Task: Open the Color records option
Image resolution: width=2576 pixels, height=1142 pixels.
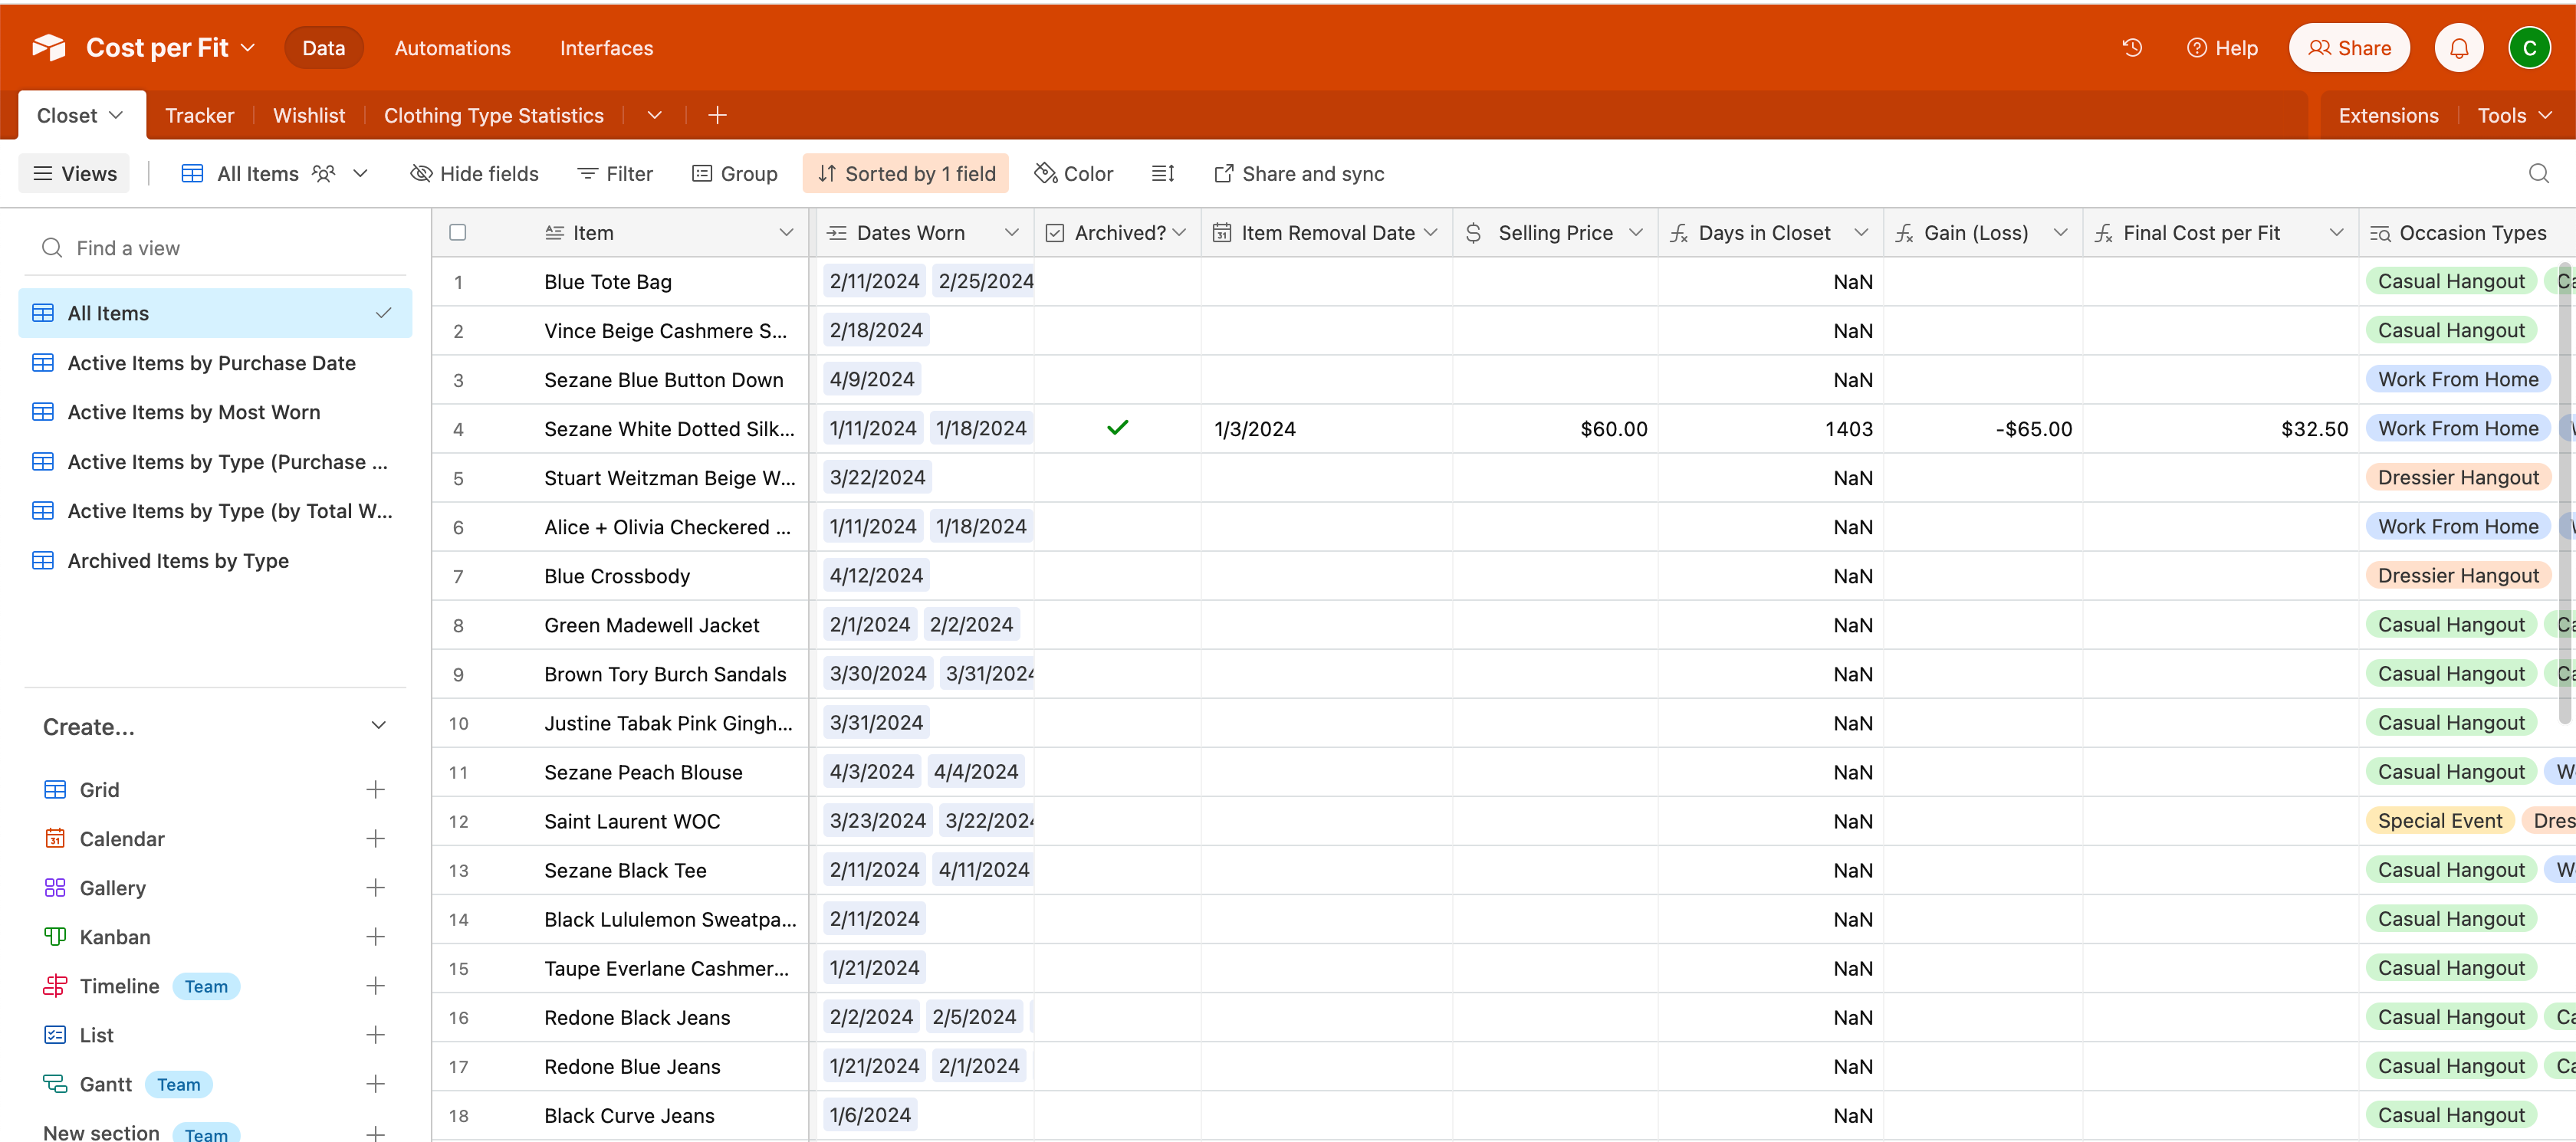Action: (1073, 174)
